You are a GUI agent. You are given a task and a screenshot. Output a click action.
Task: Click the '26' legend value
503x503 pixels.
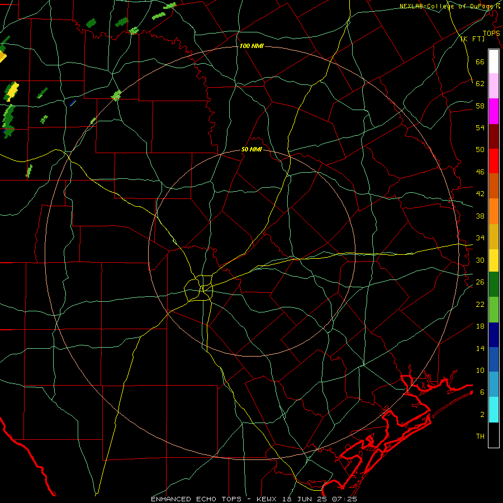[x=480, y=282]
